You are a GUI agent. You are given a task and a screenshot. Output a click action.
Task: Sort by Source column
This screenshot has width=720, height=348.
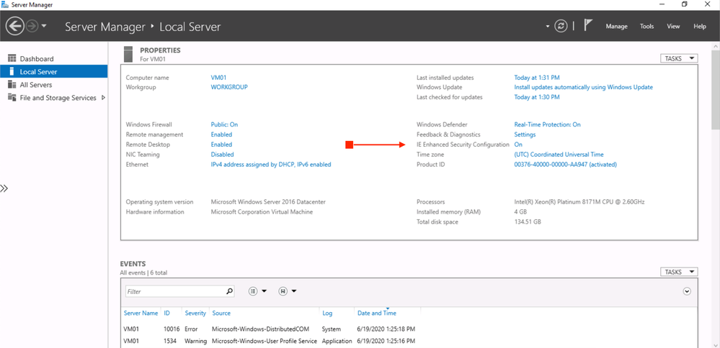pyautogui.click(x=221, y=313)
